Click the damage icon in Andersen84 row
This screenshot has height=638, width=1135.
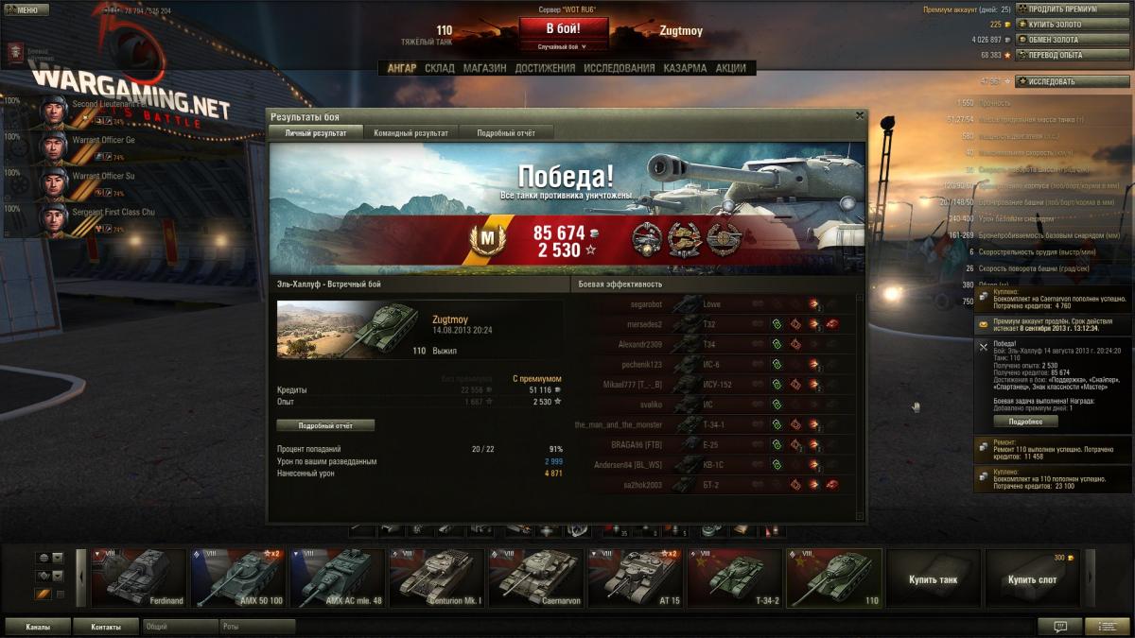click(x=813, y=465)
